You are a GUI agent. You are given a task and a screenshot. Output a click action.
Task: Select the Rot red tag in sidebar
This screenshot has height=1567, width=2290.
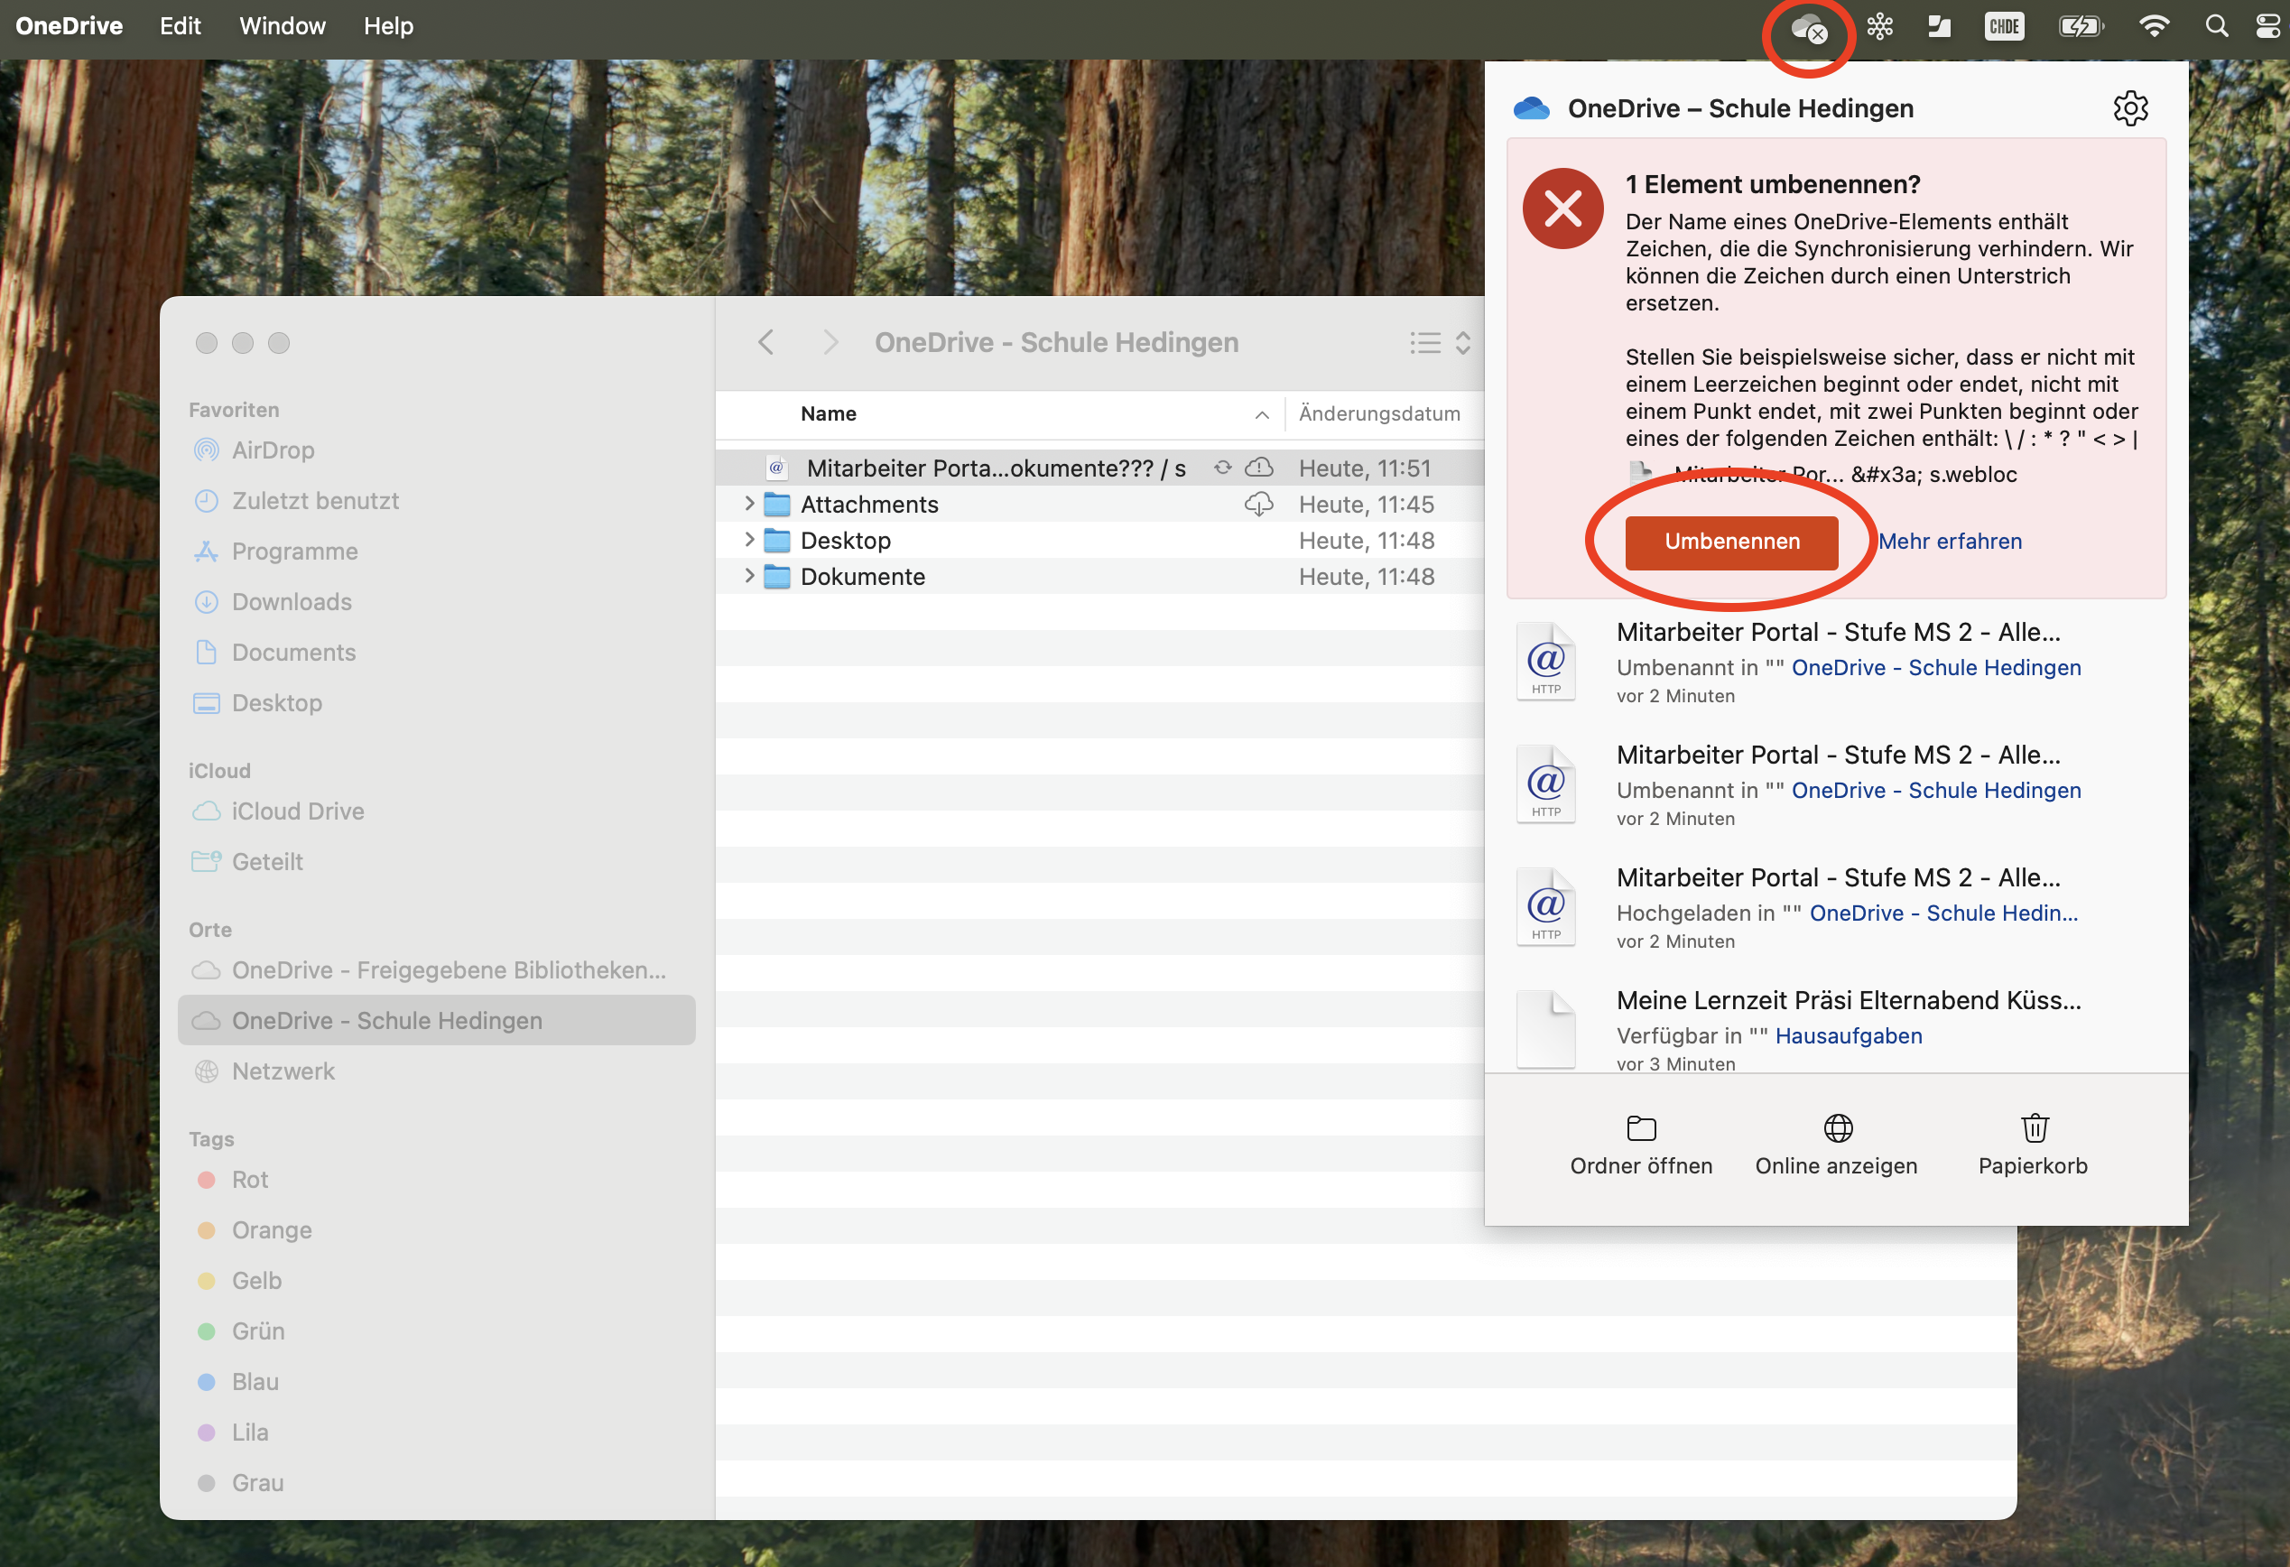coord(249,1180)
